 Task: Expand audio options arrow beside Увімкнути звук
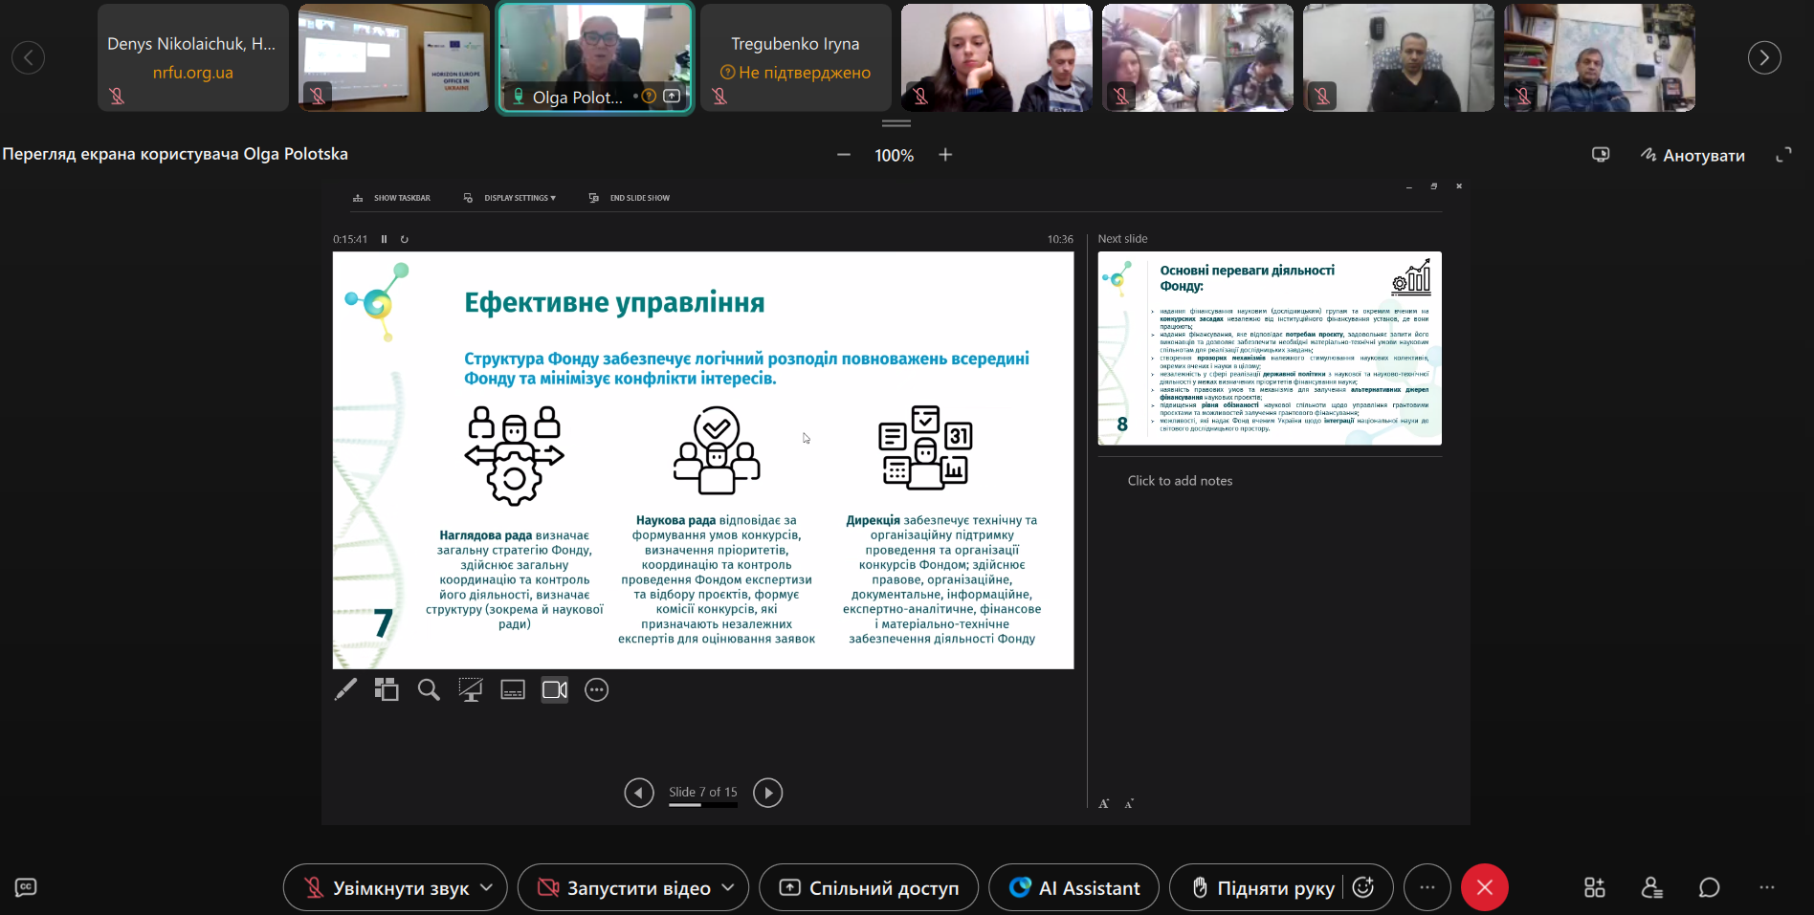pos(487,887)
